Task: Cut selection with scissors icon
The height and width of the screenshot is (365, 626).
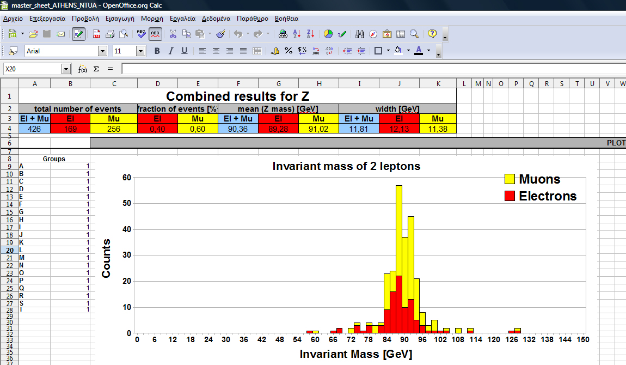Action: 173,34
